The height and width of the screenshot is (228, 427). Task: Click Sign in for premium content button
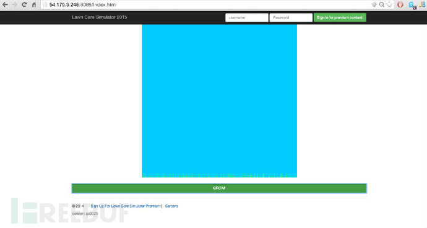click(x=340, y=17)
